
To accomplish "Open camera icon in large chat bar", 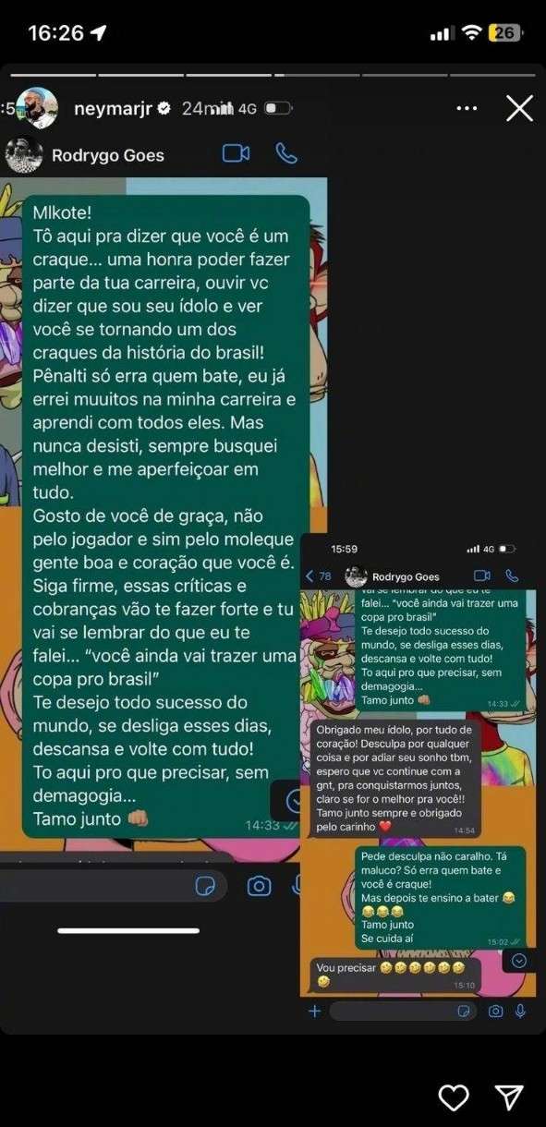I will pyautogui.click(x=260, y=886).
